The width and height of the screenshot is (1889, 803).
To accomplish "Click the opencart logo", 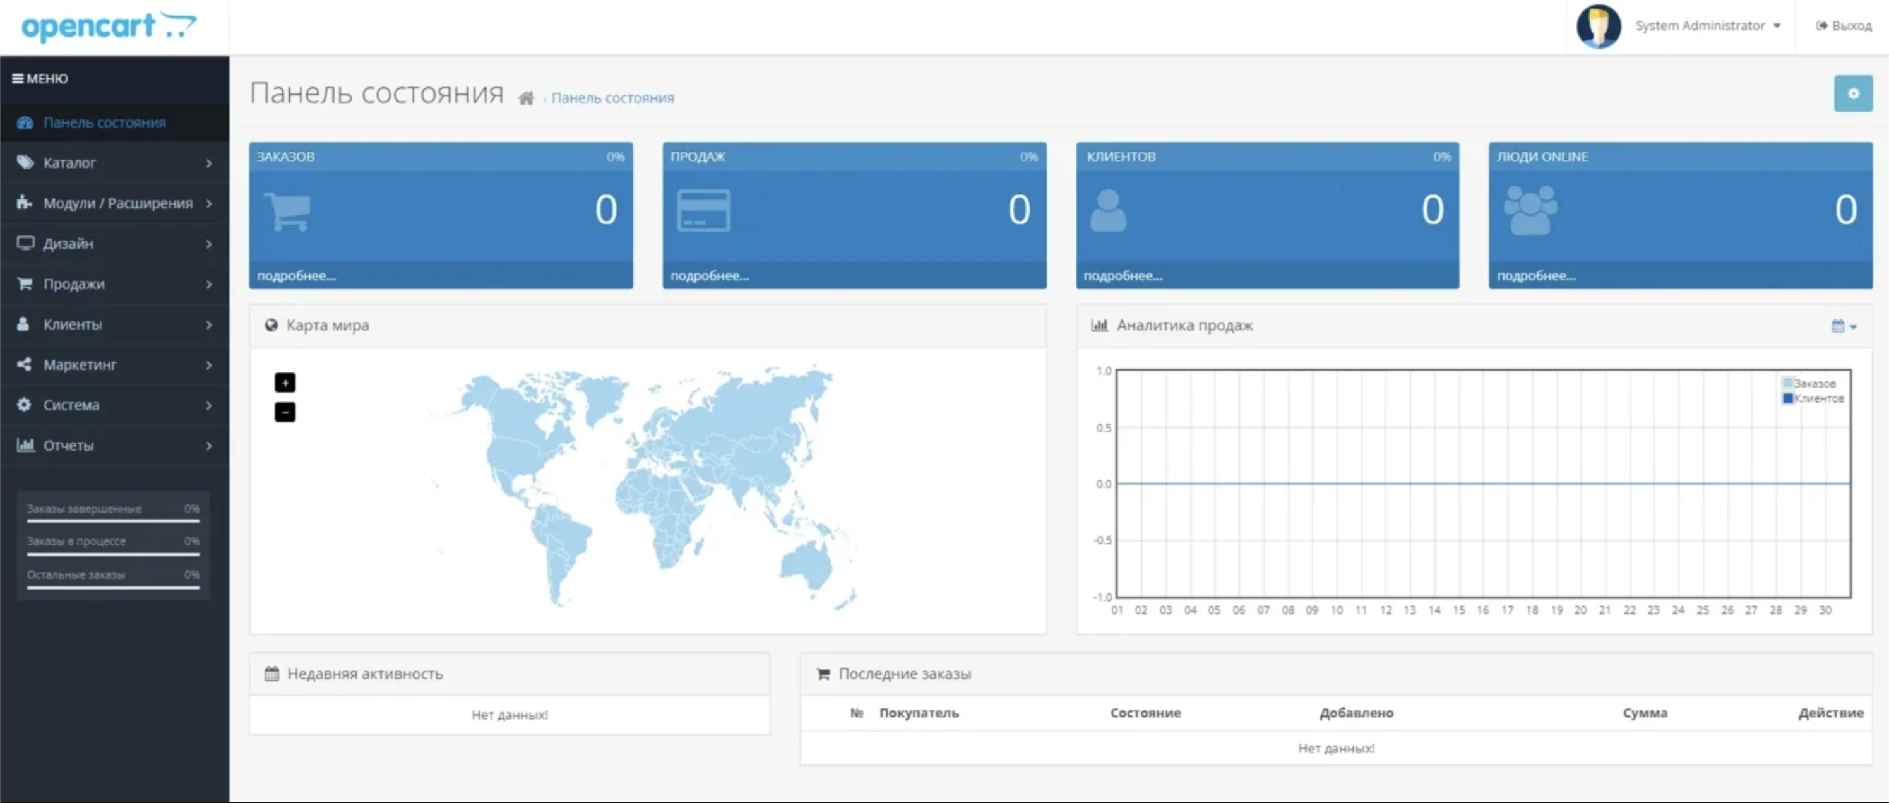I will click(x=109, y=27).
